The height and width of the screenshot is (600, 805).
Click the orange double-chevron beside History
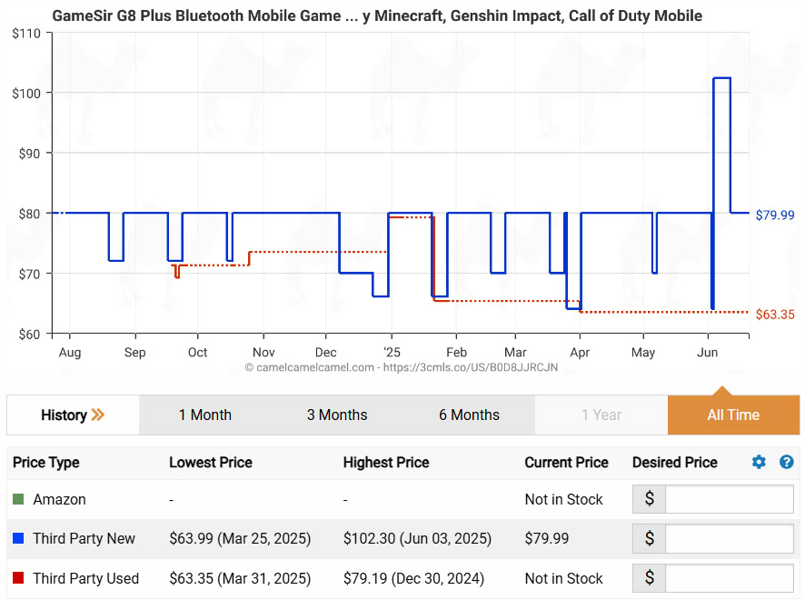point(98,415)
